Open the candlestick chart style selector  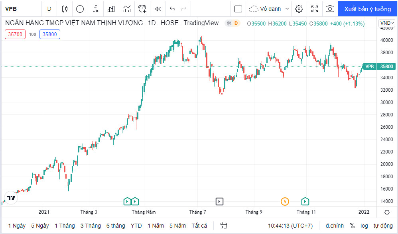(x=65, y=9)
